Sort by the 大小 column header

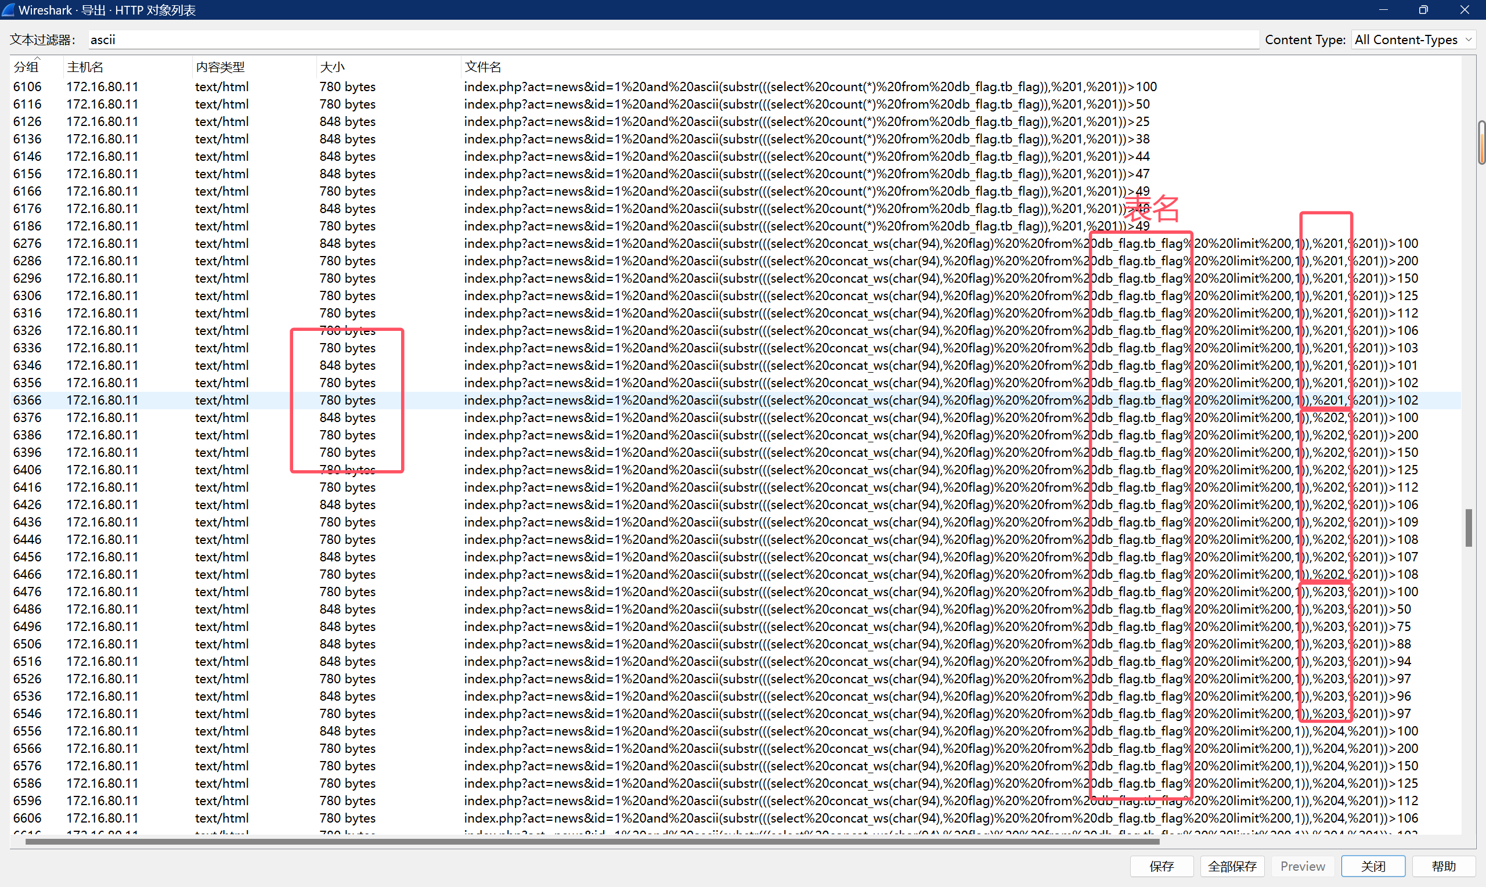click(x=332, y=67)
